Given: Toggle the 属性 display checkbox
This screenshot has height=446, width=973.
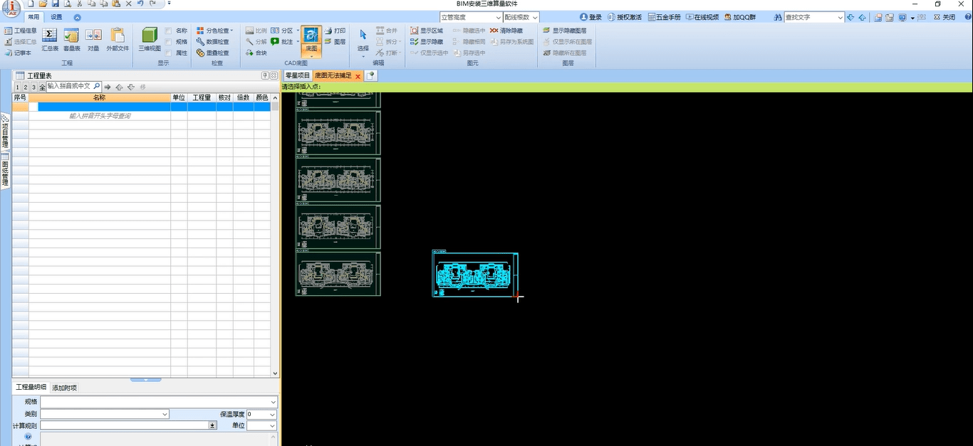Looking at the screenshot, I should pyautogui.click(x=168, y=53).
